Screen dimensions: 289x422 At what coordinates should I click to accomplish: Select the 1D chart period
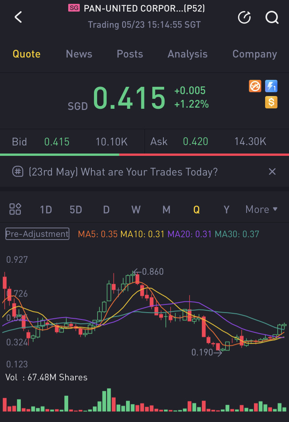[46, 209]
